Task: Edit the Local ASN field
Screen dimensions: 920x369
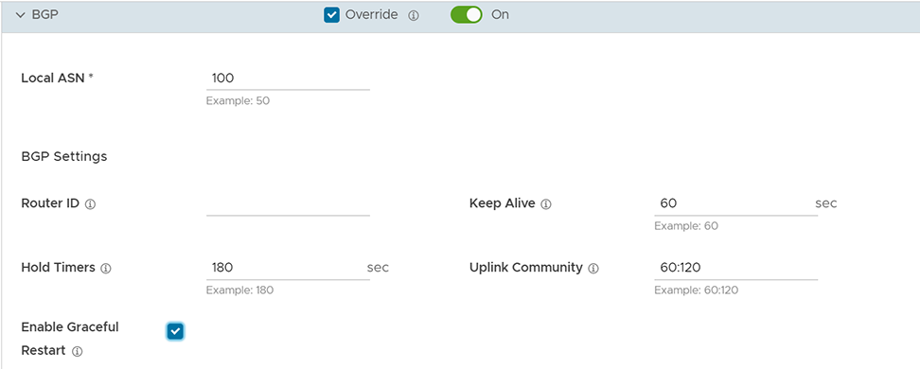Action: 288,78
